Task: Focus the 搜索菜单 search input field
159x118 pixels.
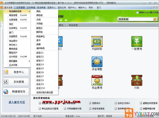Action: point(139,19)
